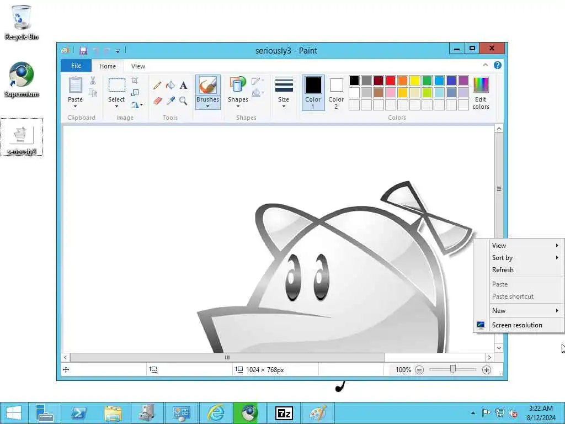The image size is (565, 424).
Task: Click the Copy icon in Clipboard group
Action: coord(93,93)
